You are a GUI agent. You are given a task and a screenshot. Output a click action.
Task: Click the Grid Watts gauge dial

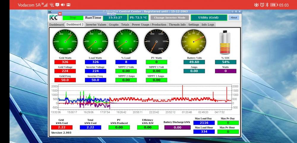[x=65, y=42]
